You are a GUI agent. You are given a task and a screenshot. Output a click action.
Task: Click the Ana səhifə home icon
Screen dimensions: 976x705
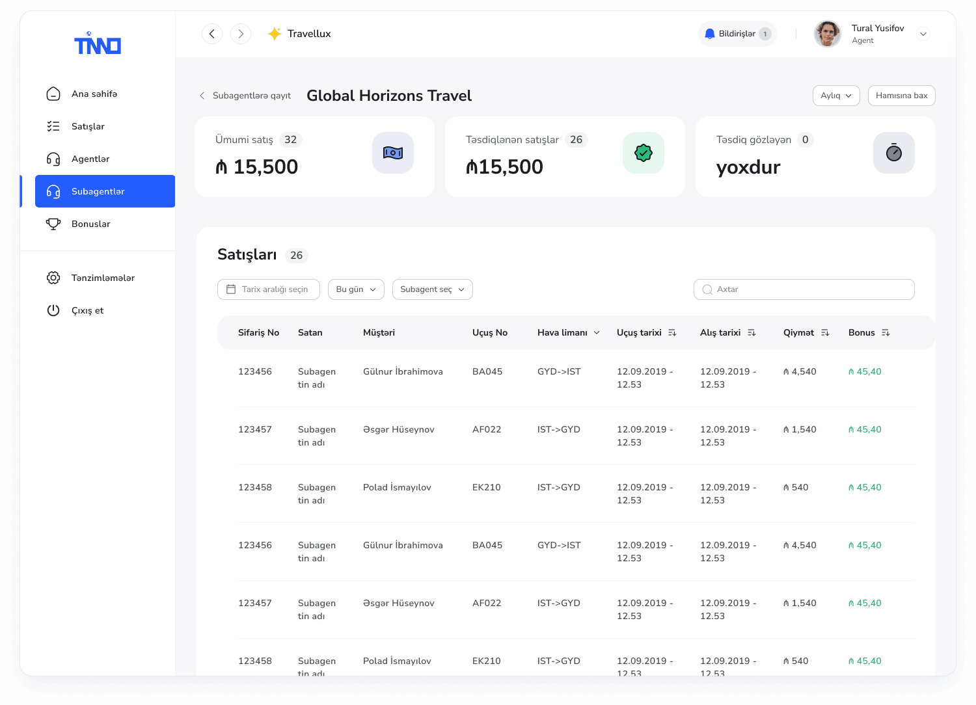[x=53, y=94]
